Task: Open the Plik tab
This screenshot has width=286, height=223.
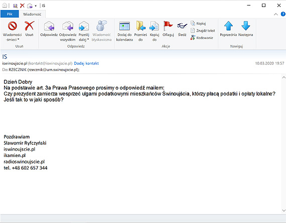Action: point(10,14)
